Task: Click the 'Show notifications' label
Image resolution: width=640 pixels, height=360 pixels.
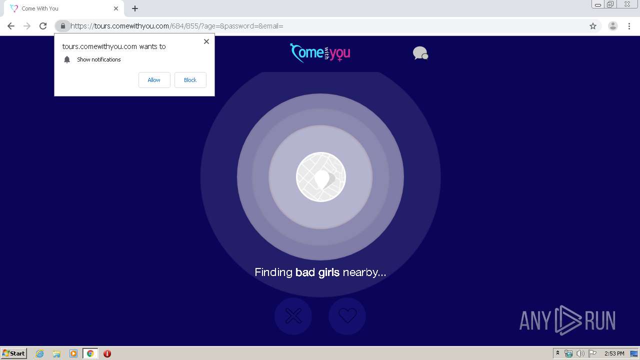Action: point(99,59)
